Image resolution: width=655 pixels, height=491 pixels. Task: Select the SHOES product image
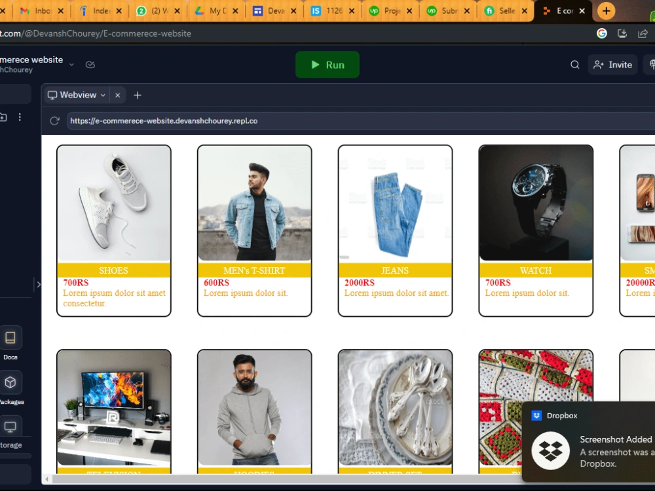coord(113,204)
